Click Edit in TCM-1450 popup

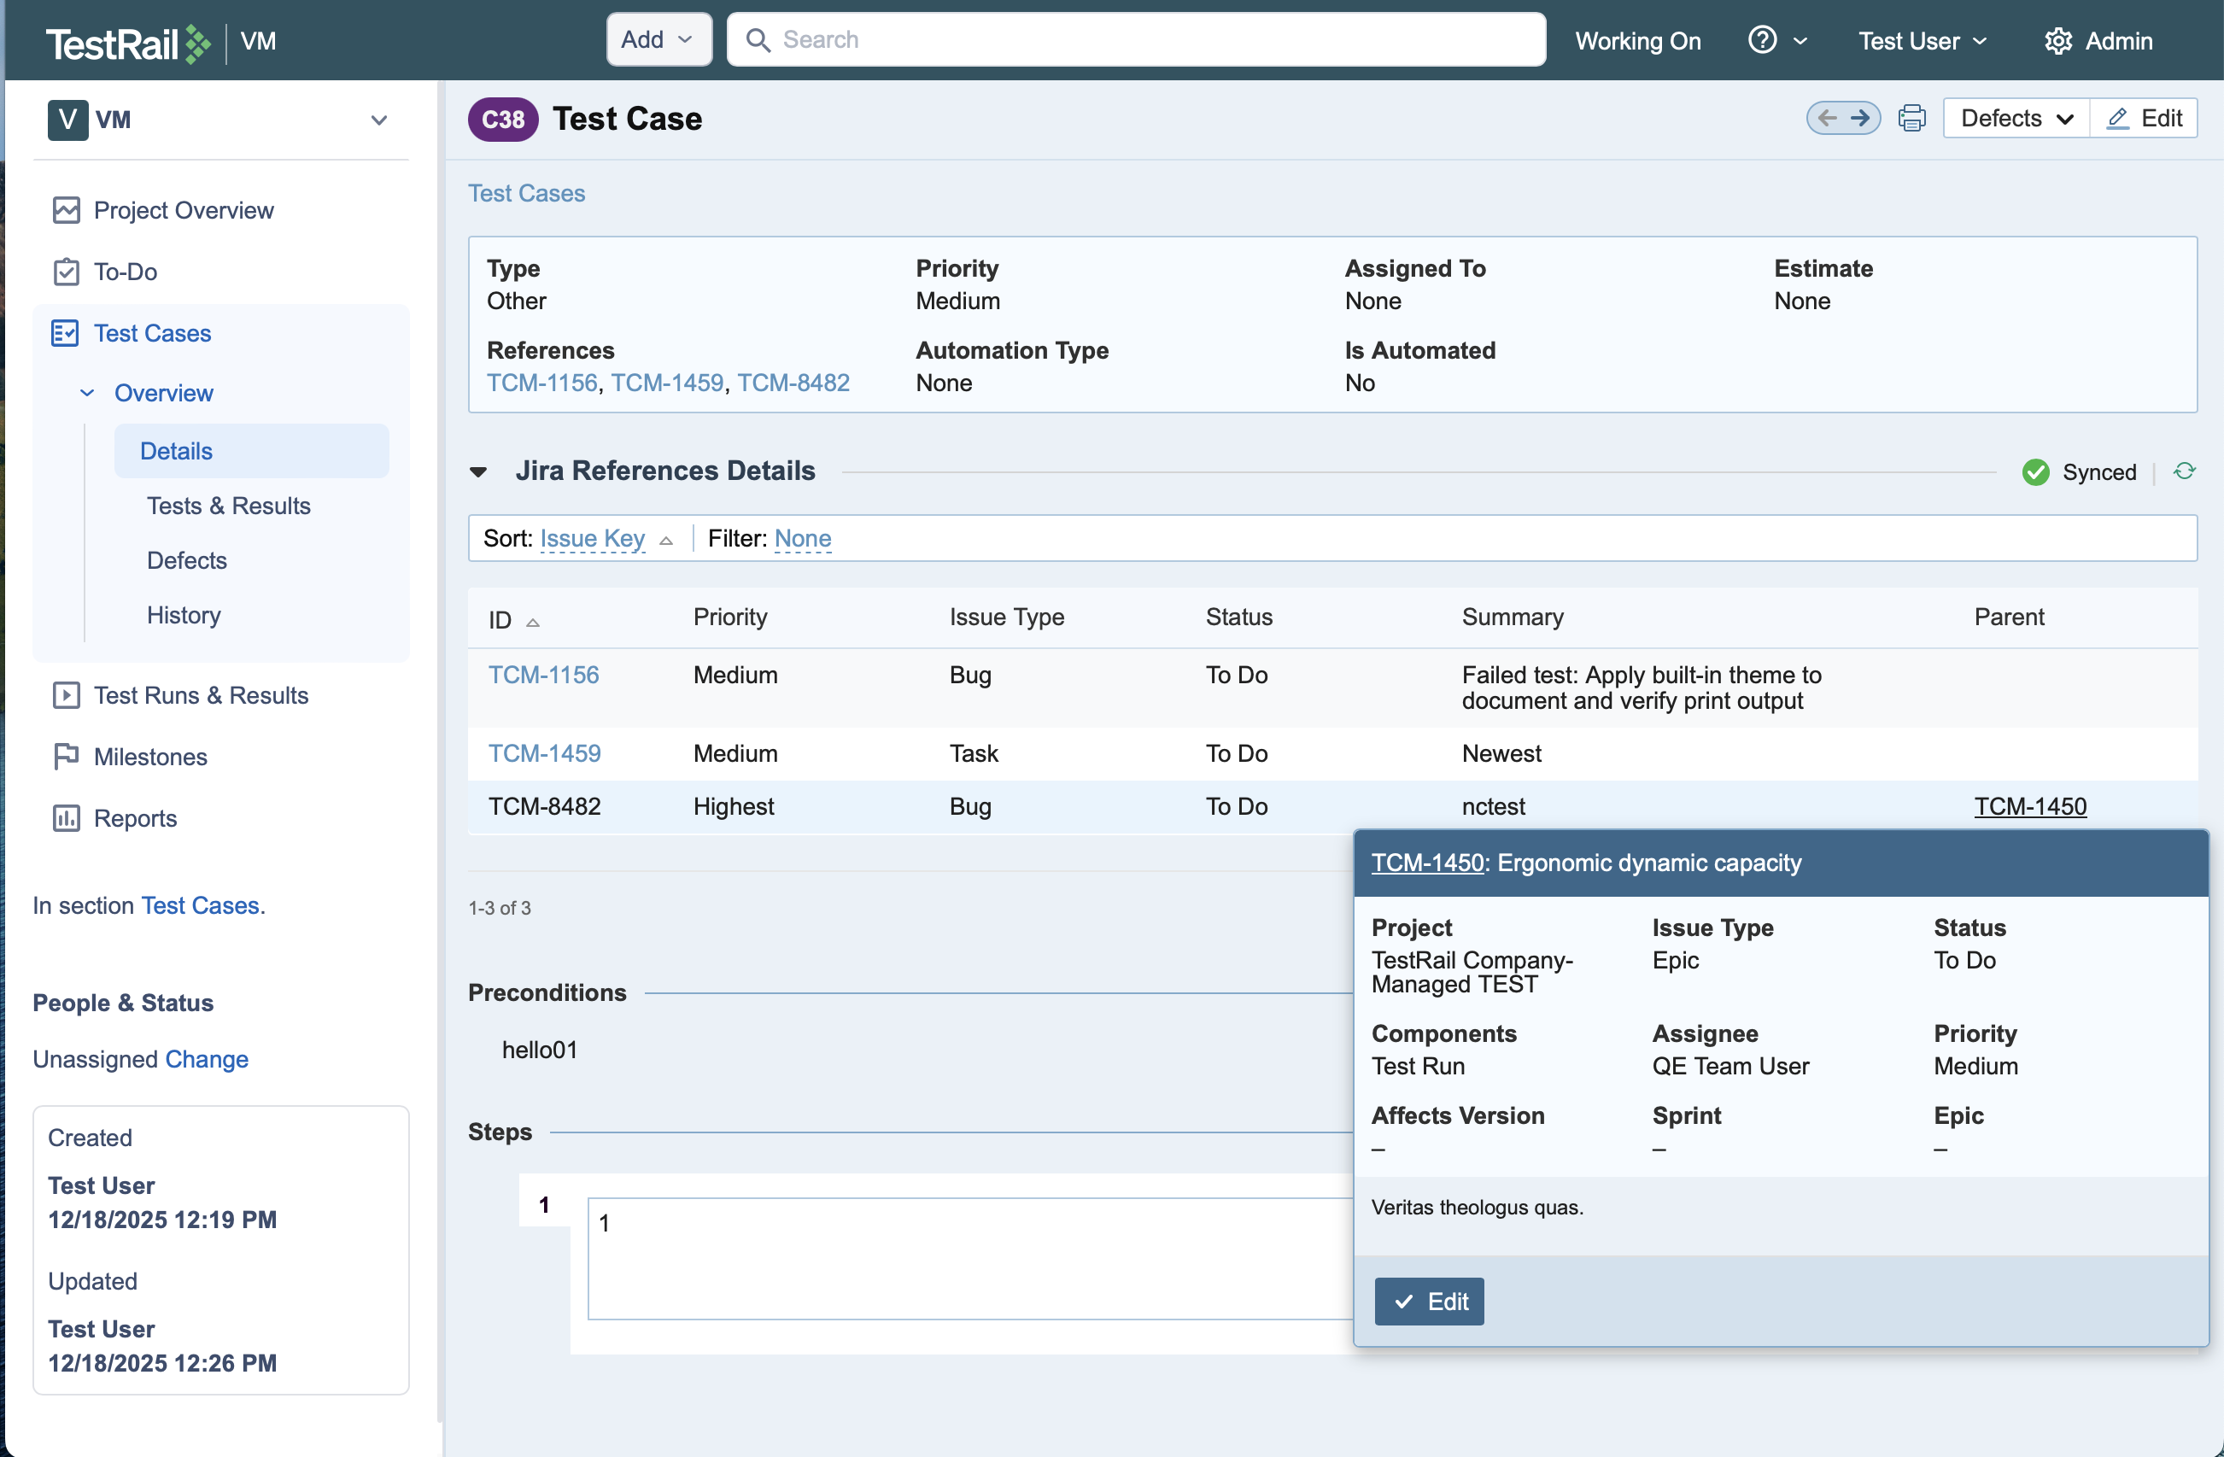(x=1430, y=1301)
